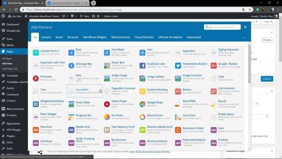
Task: Add the Flickr Widget element
Action: (48, 117)
